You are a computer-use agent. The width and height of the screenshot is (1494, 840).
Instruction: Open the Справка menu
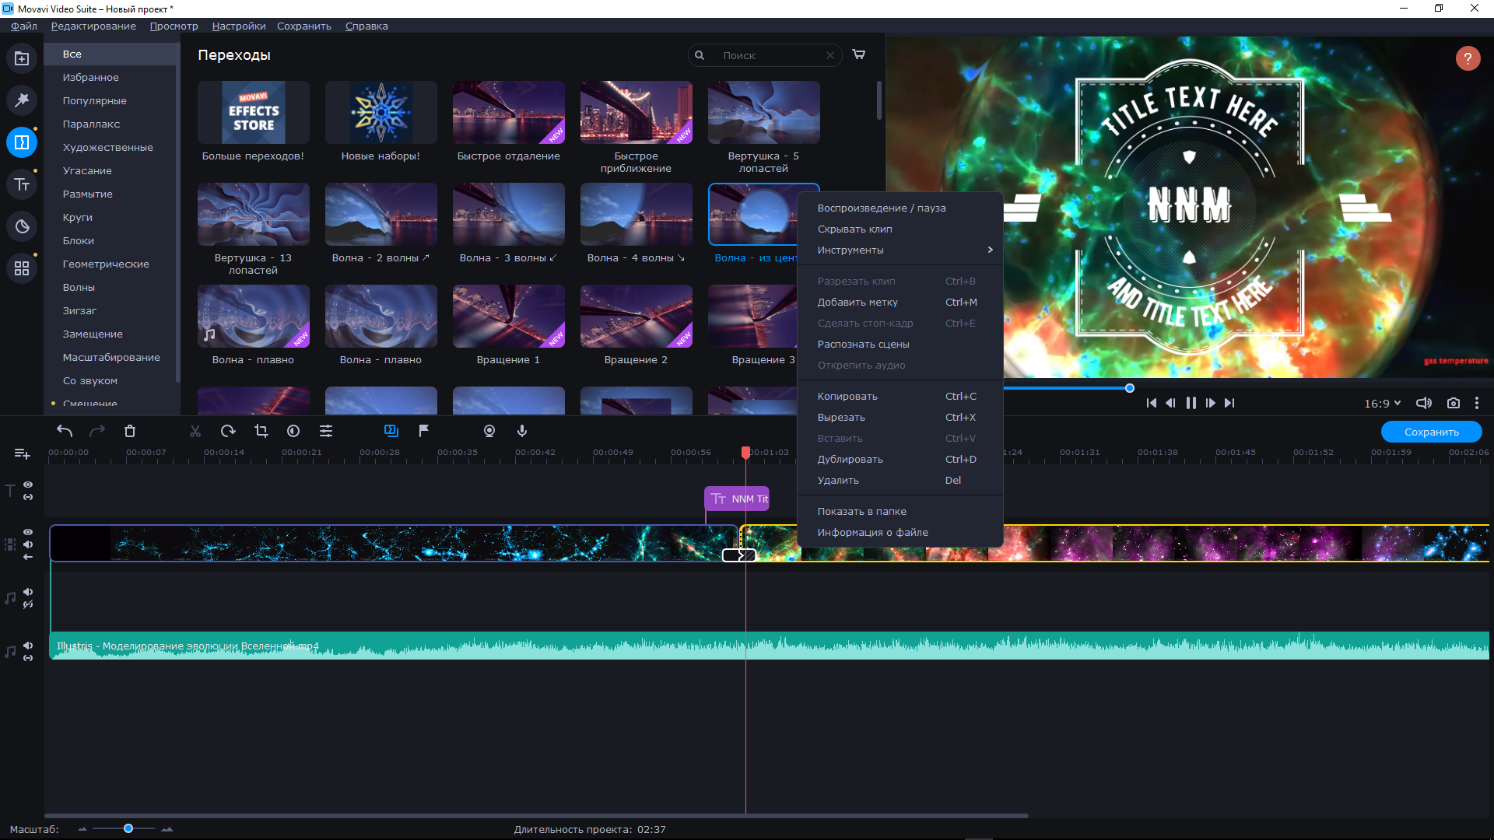[366, 26]
